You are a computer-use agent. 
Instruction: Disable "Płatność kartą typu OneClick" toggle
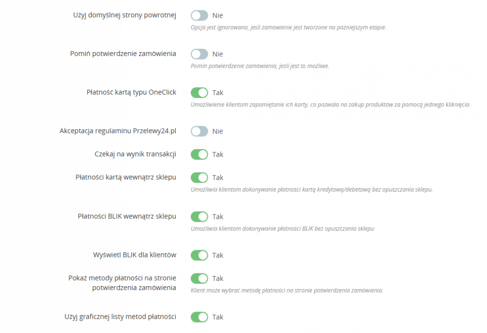tap(199, 92)
